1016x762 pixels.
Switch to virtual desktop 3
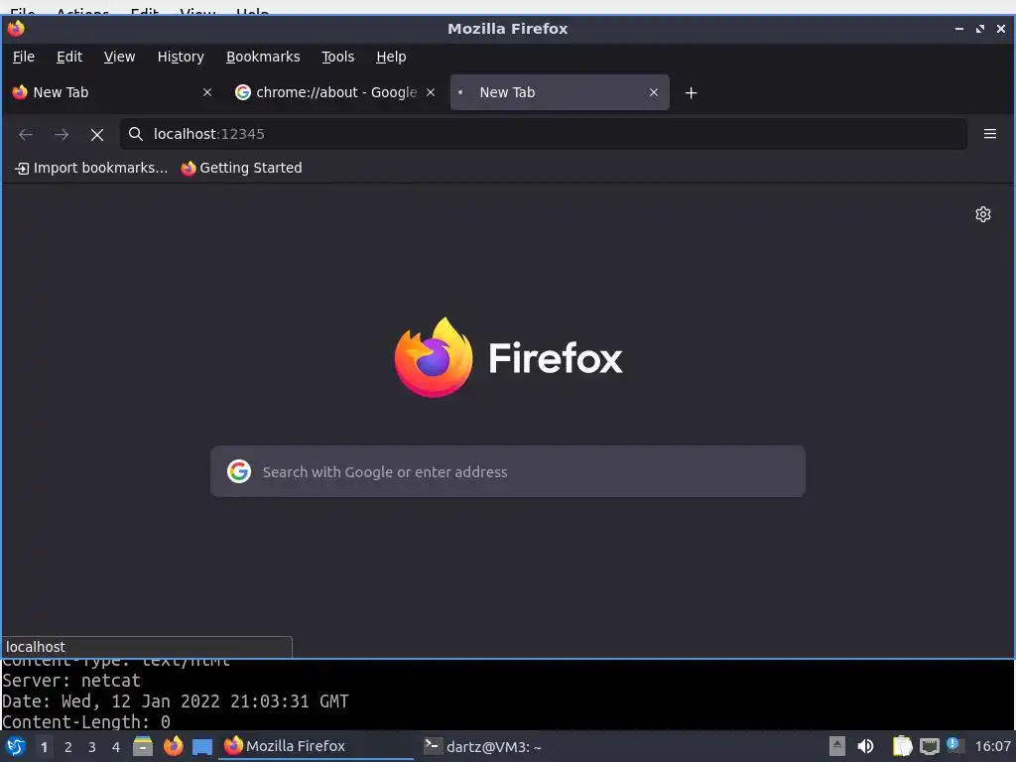click(x=92, y=747)
